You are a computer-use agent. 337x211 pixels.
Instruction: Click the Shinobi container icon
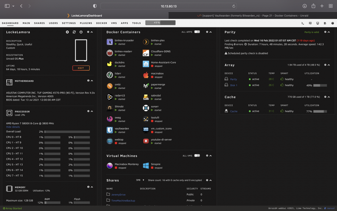pyautogui.click(x=110, y=108)
